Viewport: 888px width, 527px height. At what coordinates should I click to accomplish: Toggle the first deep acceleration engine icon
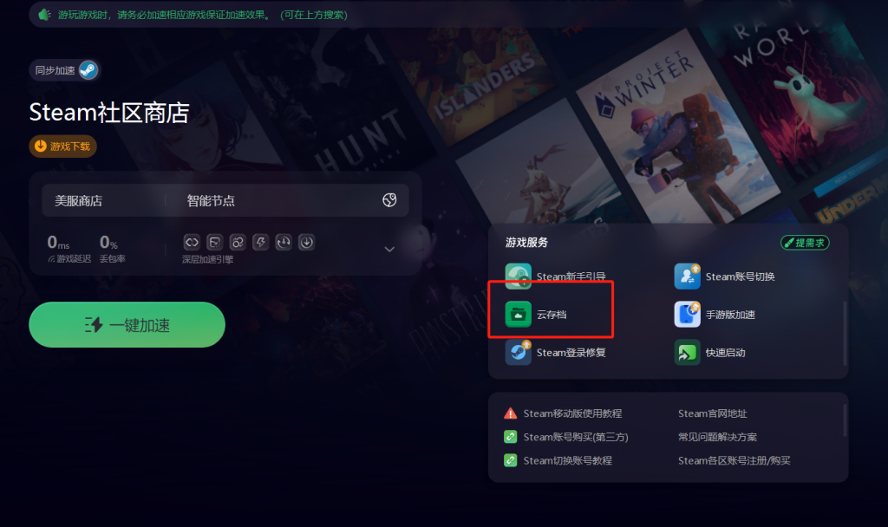pyautogui.click(x=192, y=243)
